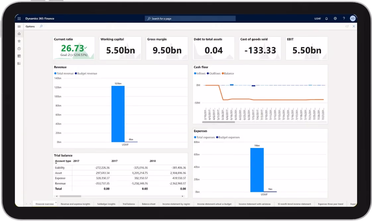The height and width of the screenshot is (221, 372).
Task: Open Modules list icon in the sidebar
Action: coord(19,63)
